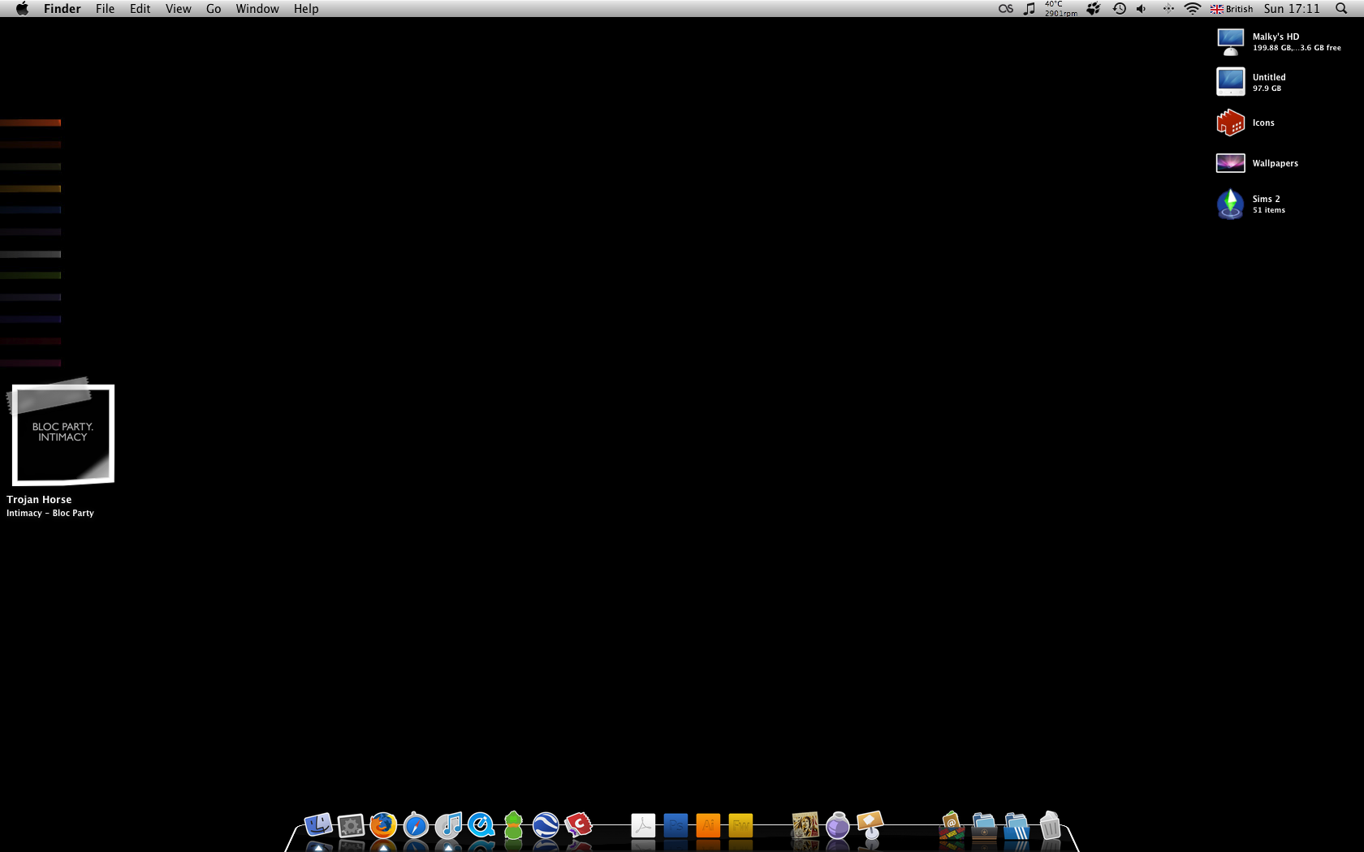
Task: Launch Firefox from the Dock
Action: [383, 826]
